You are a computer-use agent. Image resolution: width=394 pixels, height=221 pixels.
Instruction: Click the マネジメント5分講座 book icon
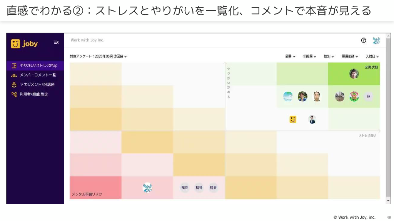click(14, 84)
